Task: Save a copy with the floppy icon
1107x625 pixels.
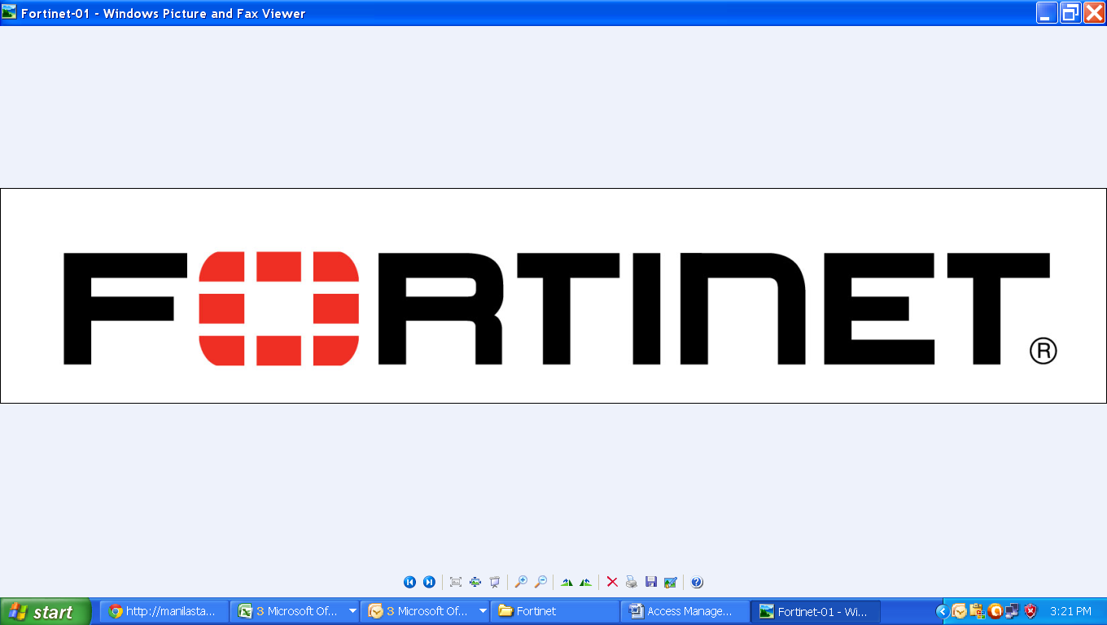Action: pyautogui.click(x=651, y=582)
